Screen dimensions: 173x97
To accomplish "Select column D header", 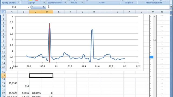I will click(x=47, y=12).
